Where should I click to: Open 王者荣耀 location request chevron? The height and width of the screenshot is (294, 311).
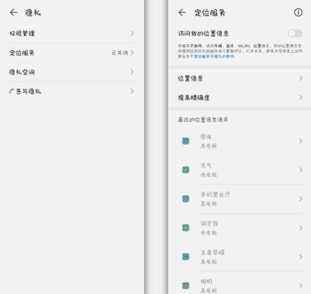(x=301, y=257)
